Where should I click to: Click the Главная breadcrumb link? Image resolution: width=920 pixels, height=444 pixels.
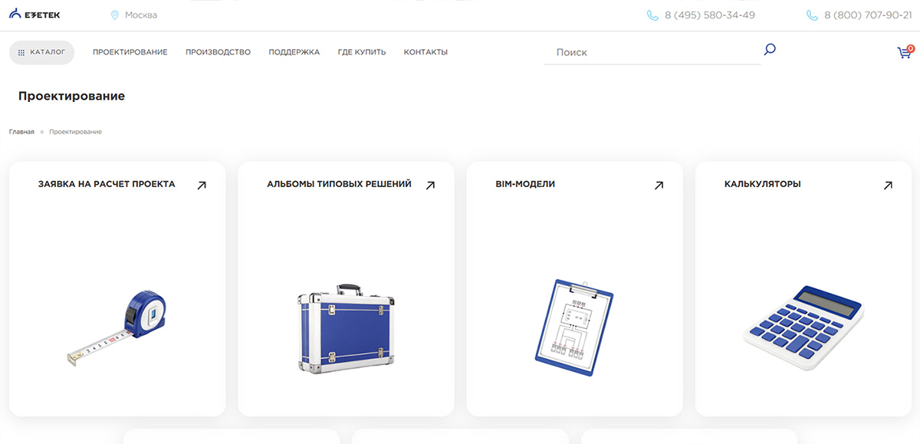[x=21, y=132]
